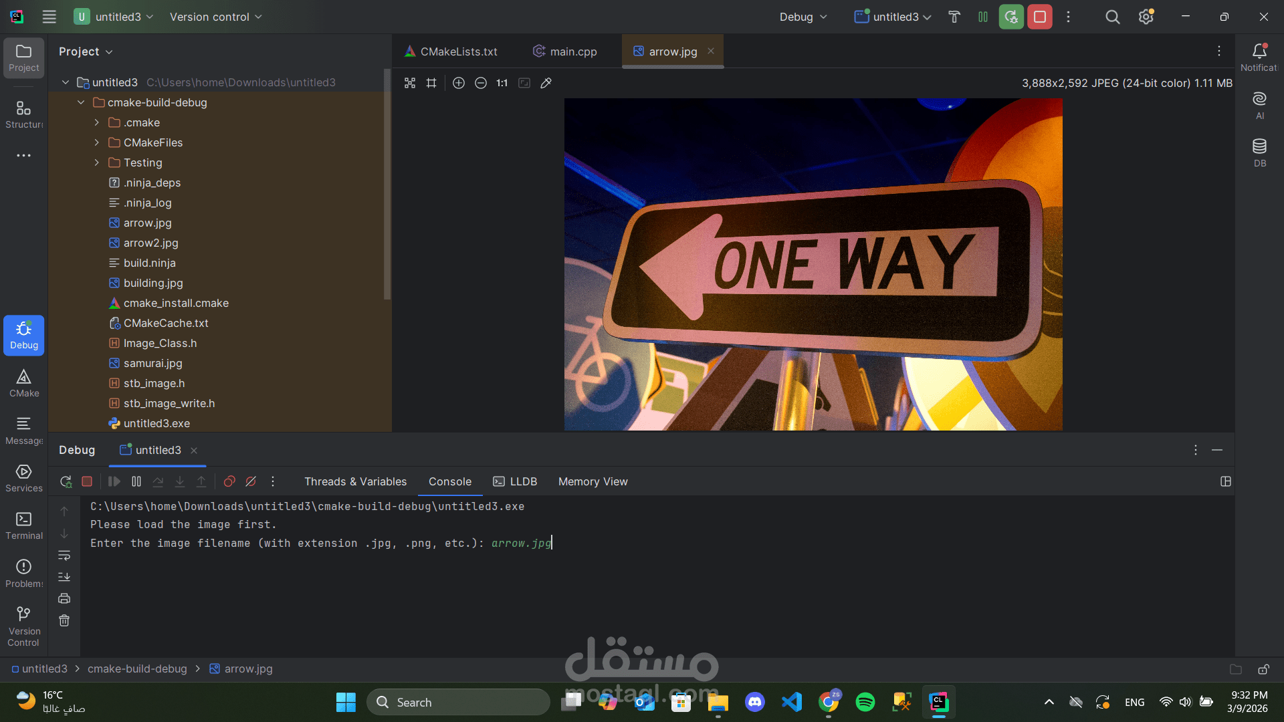Zoom in on the arrow.jpg image

[458, 83]
